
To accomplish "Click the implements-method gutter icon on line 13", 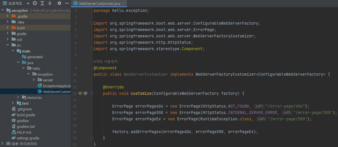I will (81, 93).
